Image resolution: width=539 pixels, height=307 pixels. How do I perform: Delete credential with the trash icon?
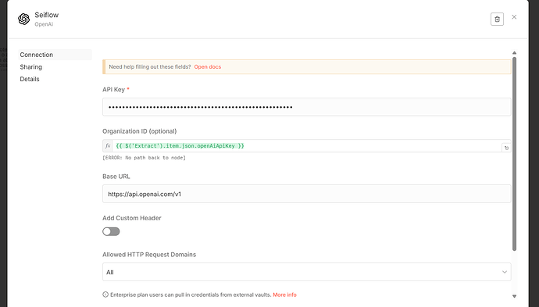497,20
